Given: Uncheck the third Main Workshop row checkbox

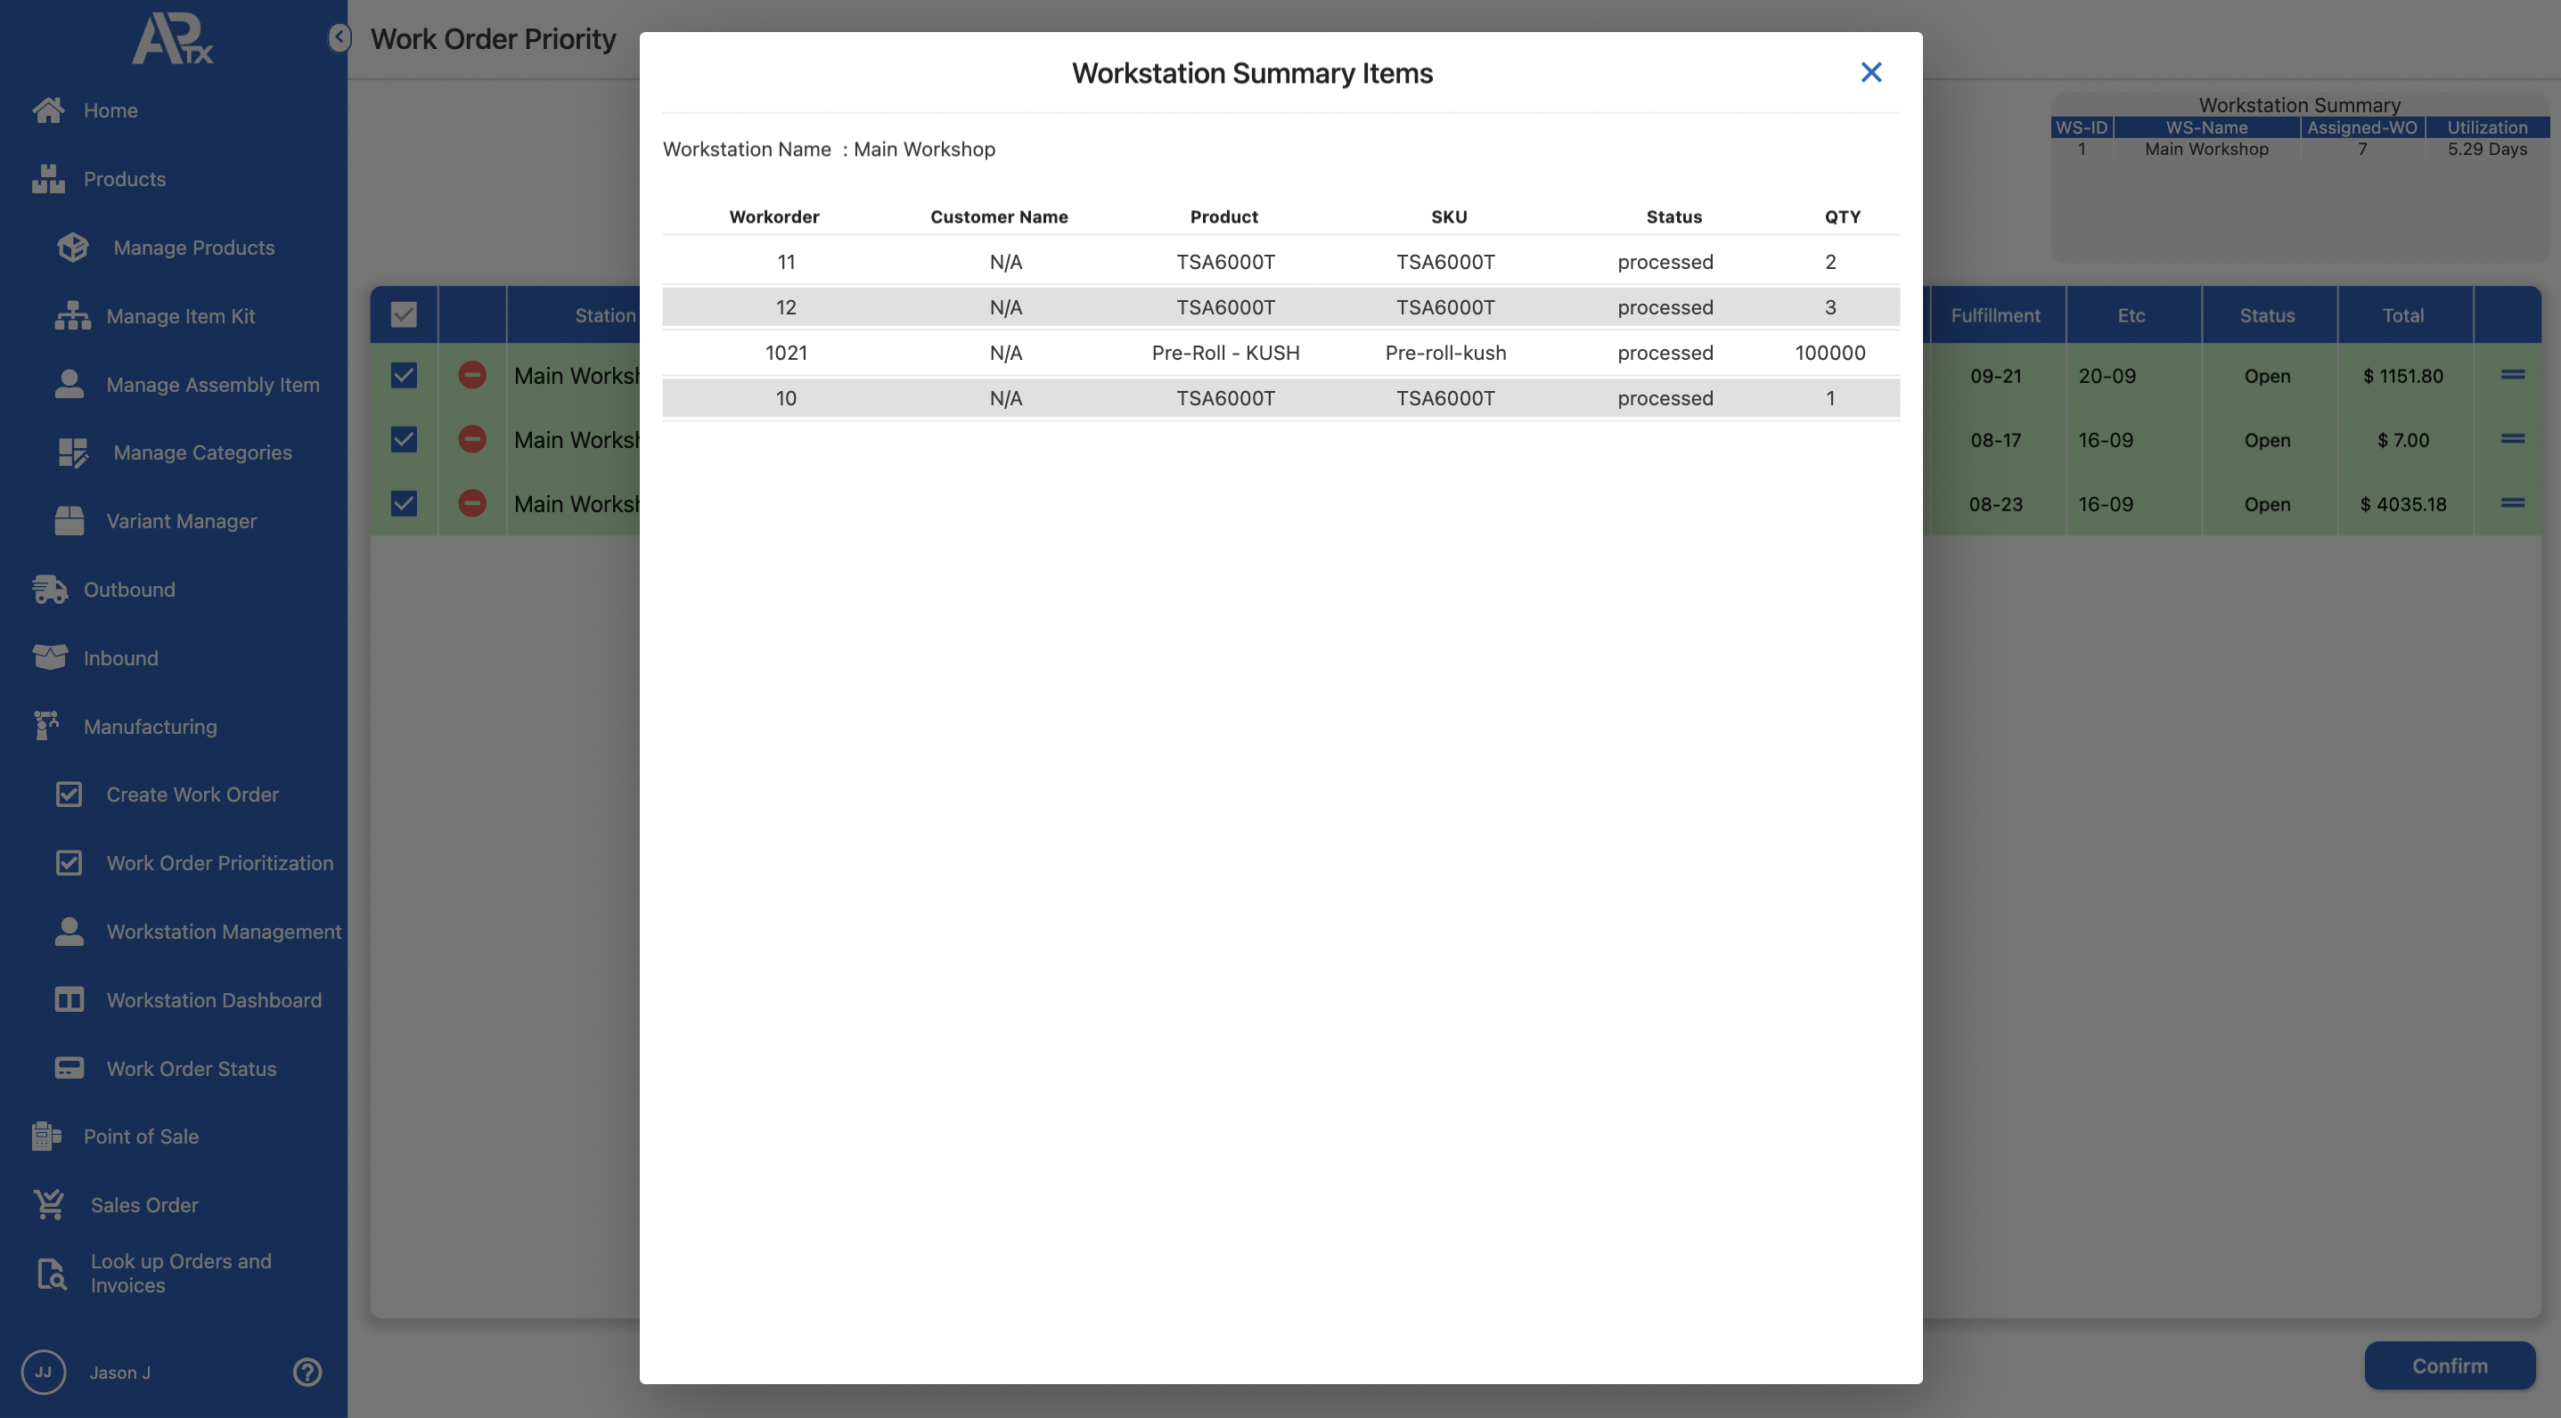Looking at the screenshot, I should pyautogui.click(x=404, y=504).
